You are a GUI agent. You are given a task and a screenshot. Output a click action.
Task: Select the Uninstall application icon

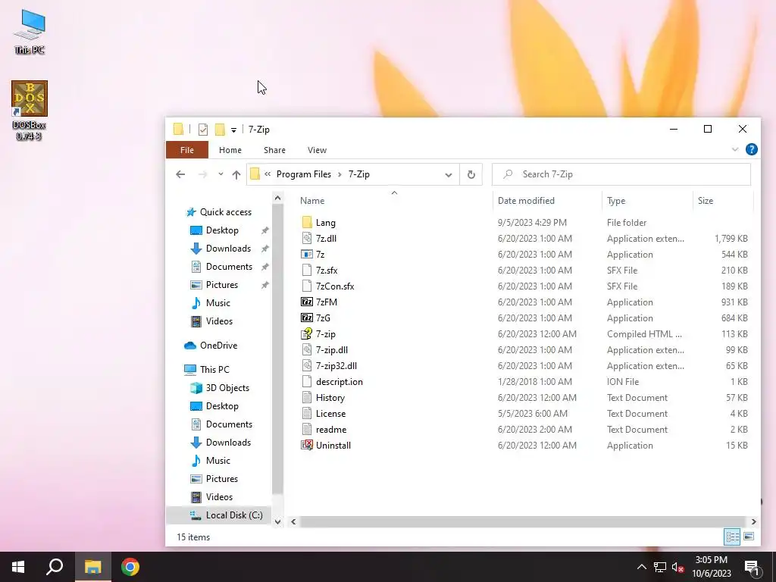[307, 445]
